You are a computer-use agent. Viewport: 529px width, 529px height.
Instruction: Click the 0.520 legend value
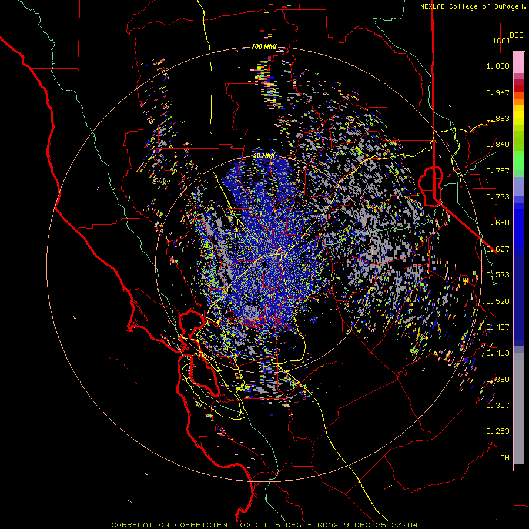pyautogui.click(x=498, y=302)
